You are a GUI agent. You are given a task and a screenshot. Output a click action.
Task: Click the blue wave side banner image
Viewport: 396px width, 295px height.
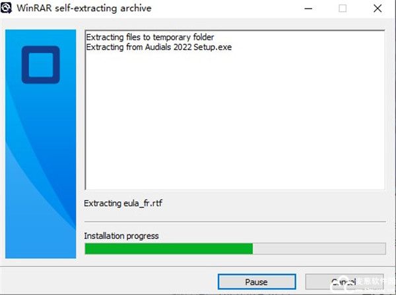pos(41,144)
